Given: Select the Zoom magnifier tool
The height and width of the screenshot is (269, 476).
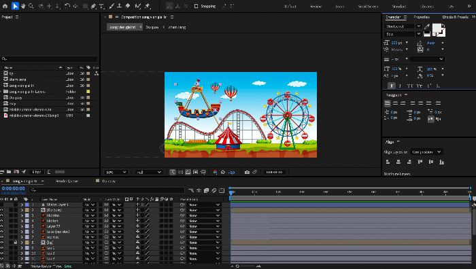Looking at the screenshot, I should pyautogui.click(x=31, y=5).
